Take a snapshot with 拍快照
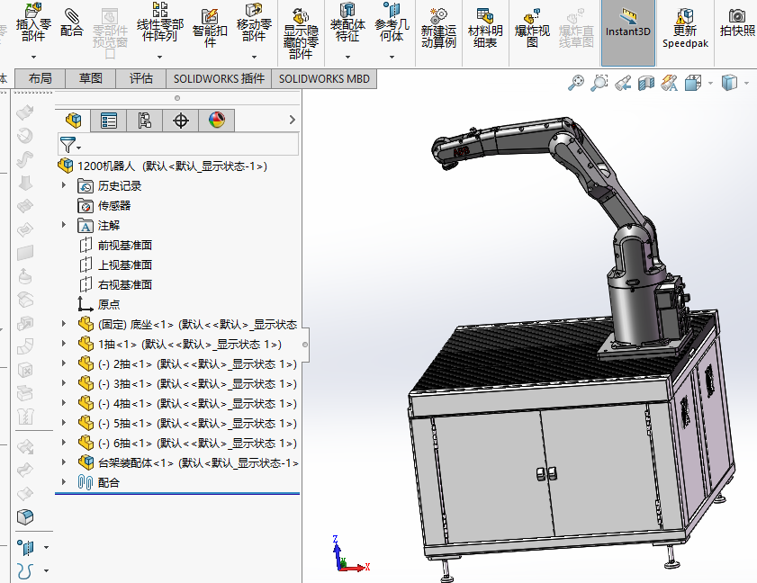Viewport: 757px width, 583px height. (x=737, y=22)
